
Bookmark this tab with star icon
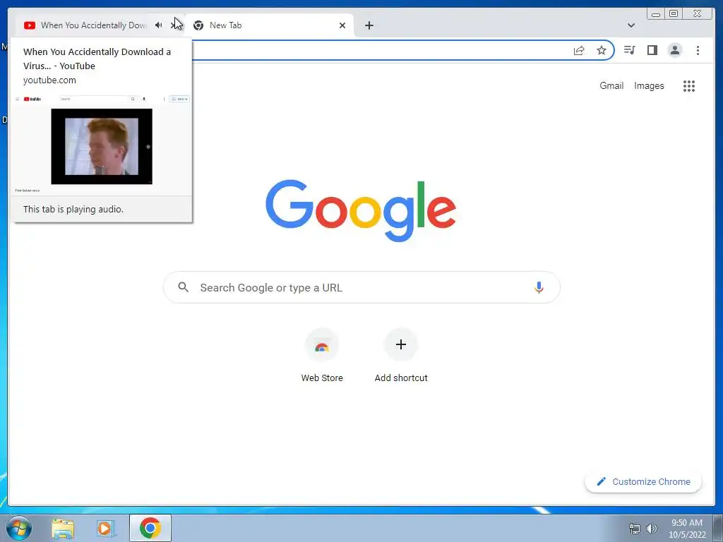(x=602, y=50)
